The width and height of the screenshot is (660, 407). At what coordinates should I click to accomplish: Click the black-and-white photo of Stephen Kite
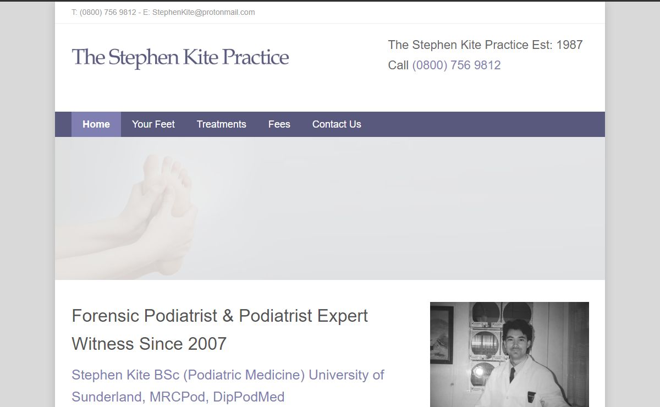[509, 354]
